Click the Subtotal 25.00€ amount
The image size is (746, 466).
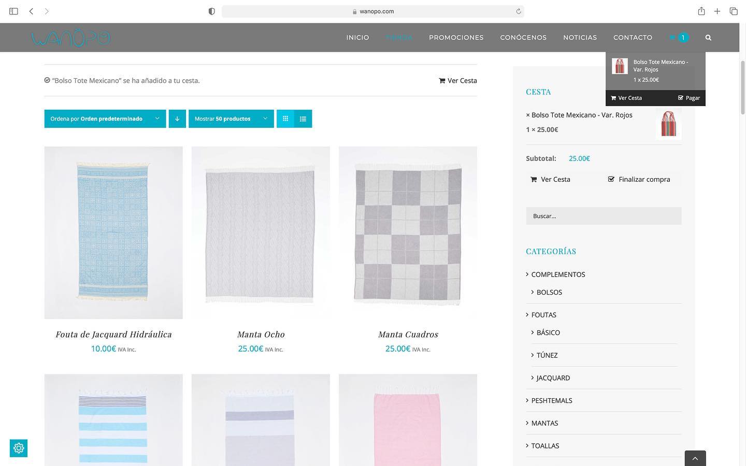point(579,158)
